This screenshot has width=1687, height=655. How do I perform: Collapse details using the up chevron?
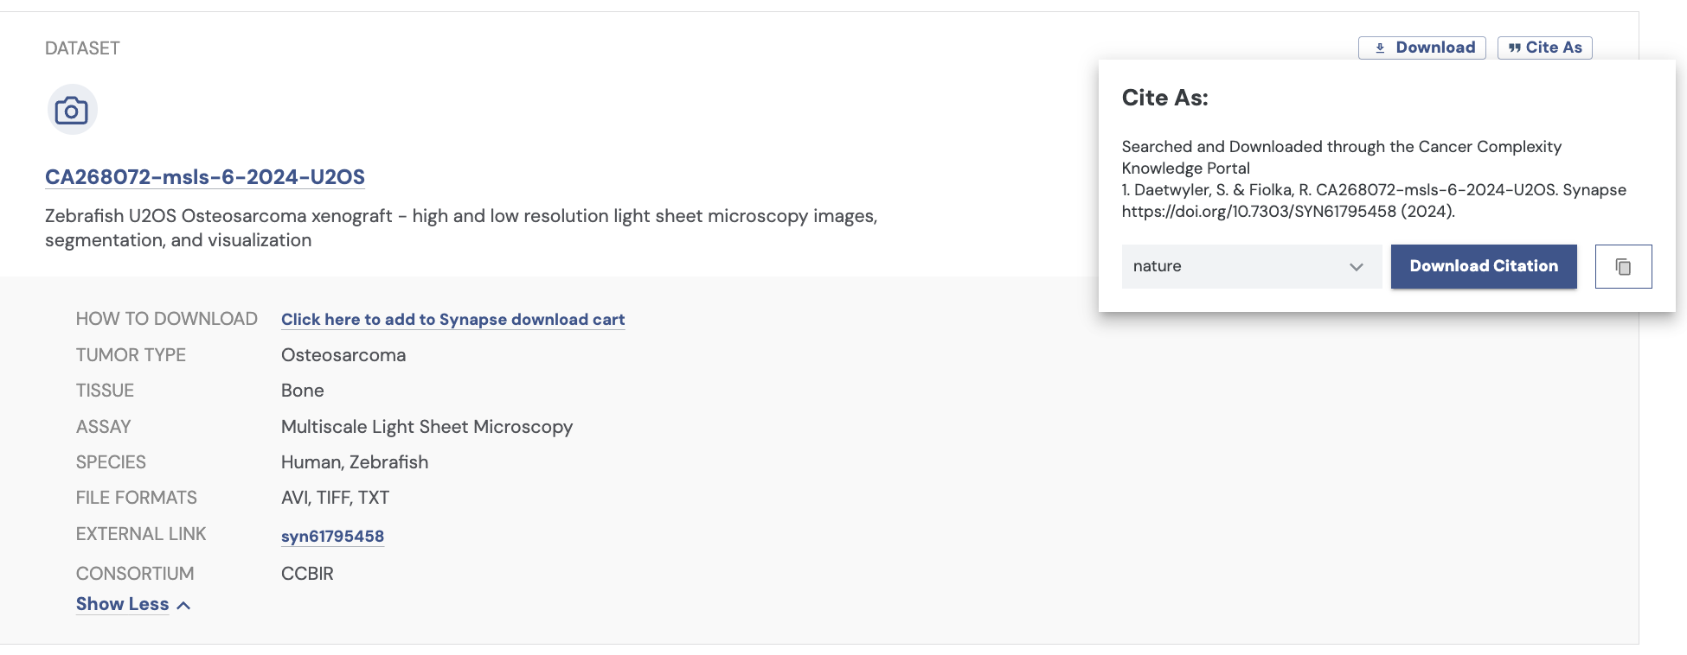(183, 605)
